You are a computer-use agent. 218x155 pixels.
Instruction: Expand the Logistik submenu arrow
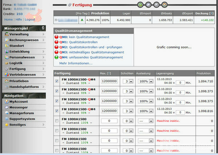tap(43, 63)
